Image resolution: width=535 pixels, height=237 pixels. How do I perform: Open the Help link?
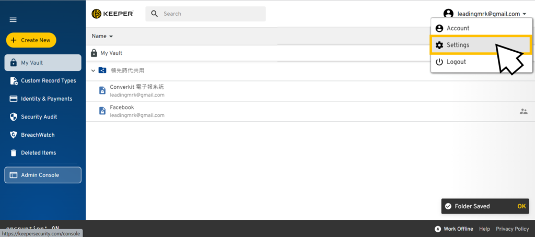point(484,229)
